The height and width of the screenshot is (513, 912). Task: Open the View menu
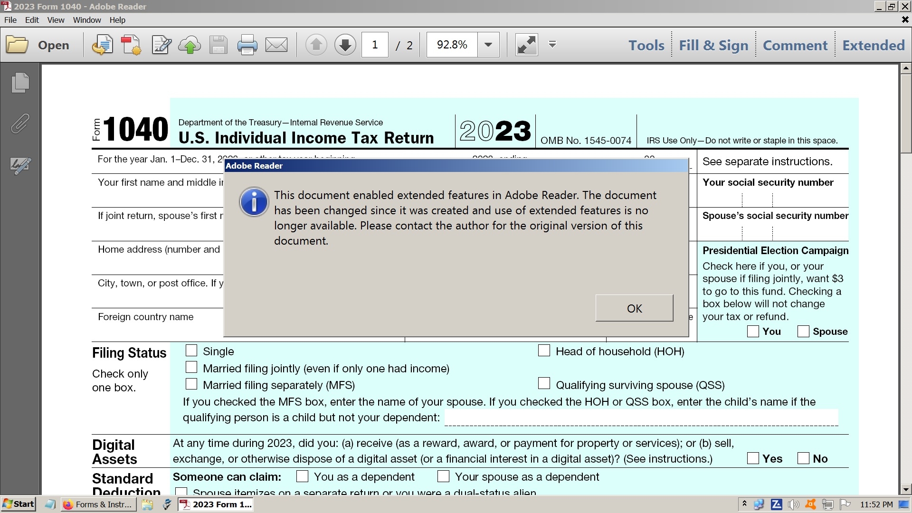[x=56, y=20]
